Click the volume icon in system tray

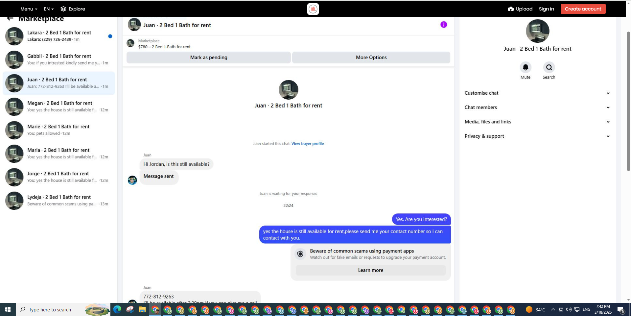tap(569, 309)
